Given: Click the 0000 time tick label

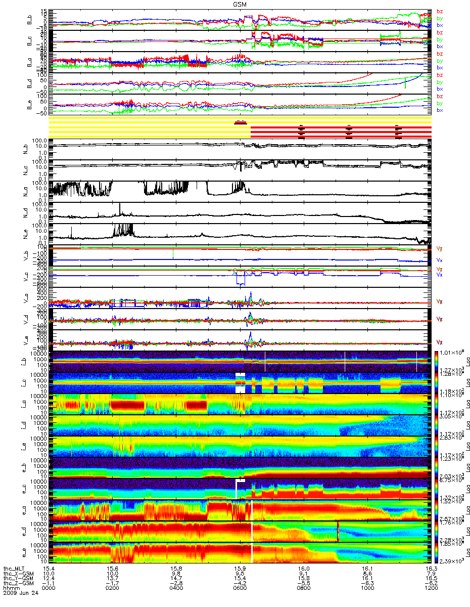Looking at the screenshot, I should (x=49, y=588).
